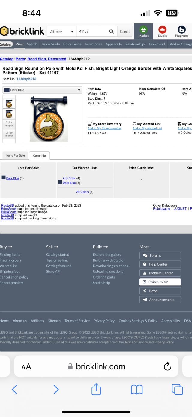This screenshot has width=192, height=417.
Task: Open the Market basket icon
Action: point(143,31)
